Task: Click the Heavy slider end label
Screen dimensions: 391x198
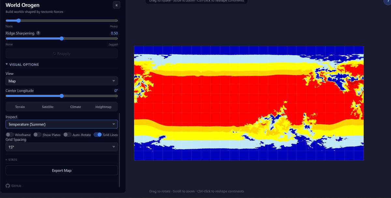Action: point(114,26)
